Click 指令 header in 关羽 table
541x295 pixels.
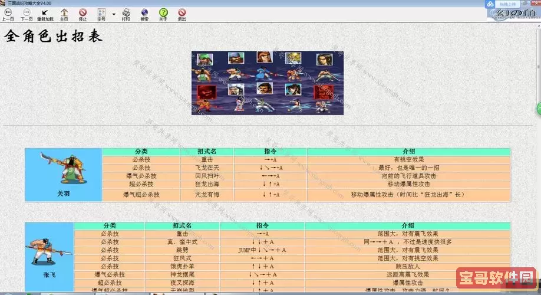(270, 151)
